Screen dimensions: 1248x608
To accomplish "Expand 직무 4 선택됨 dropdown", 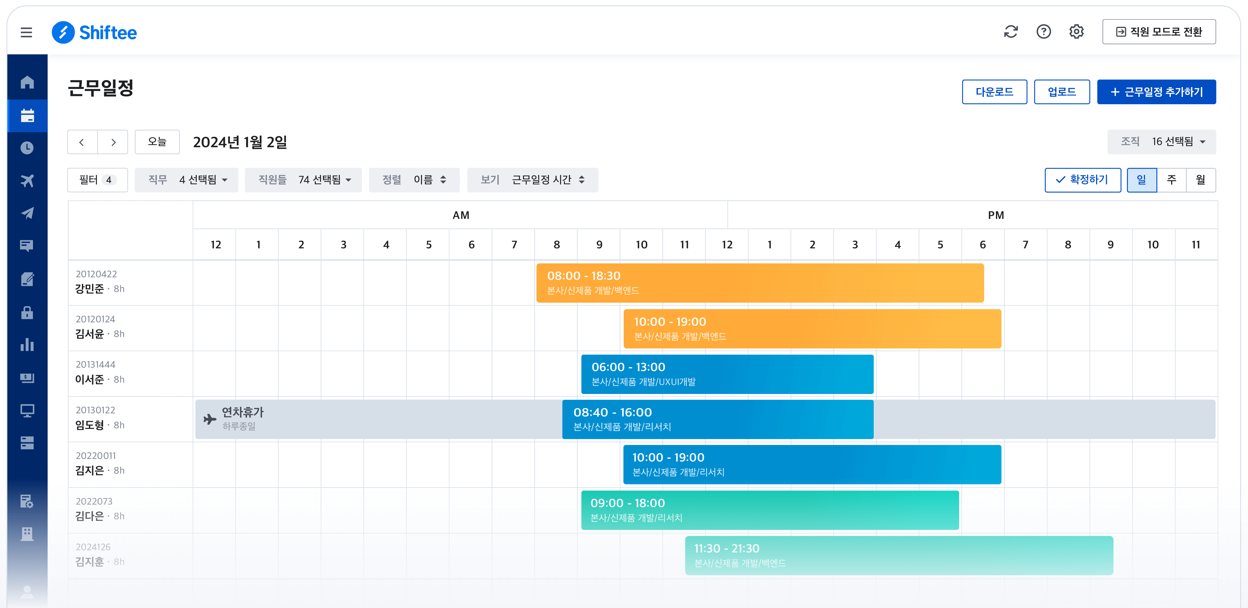I will coord(186,180).
